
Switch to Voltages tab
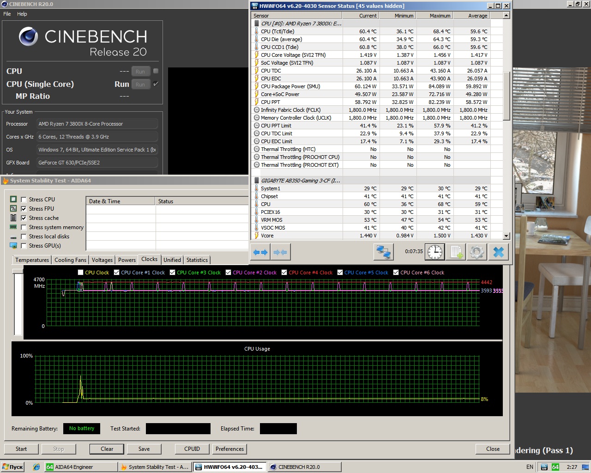coord(102,260)
